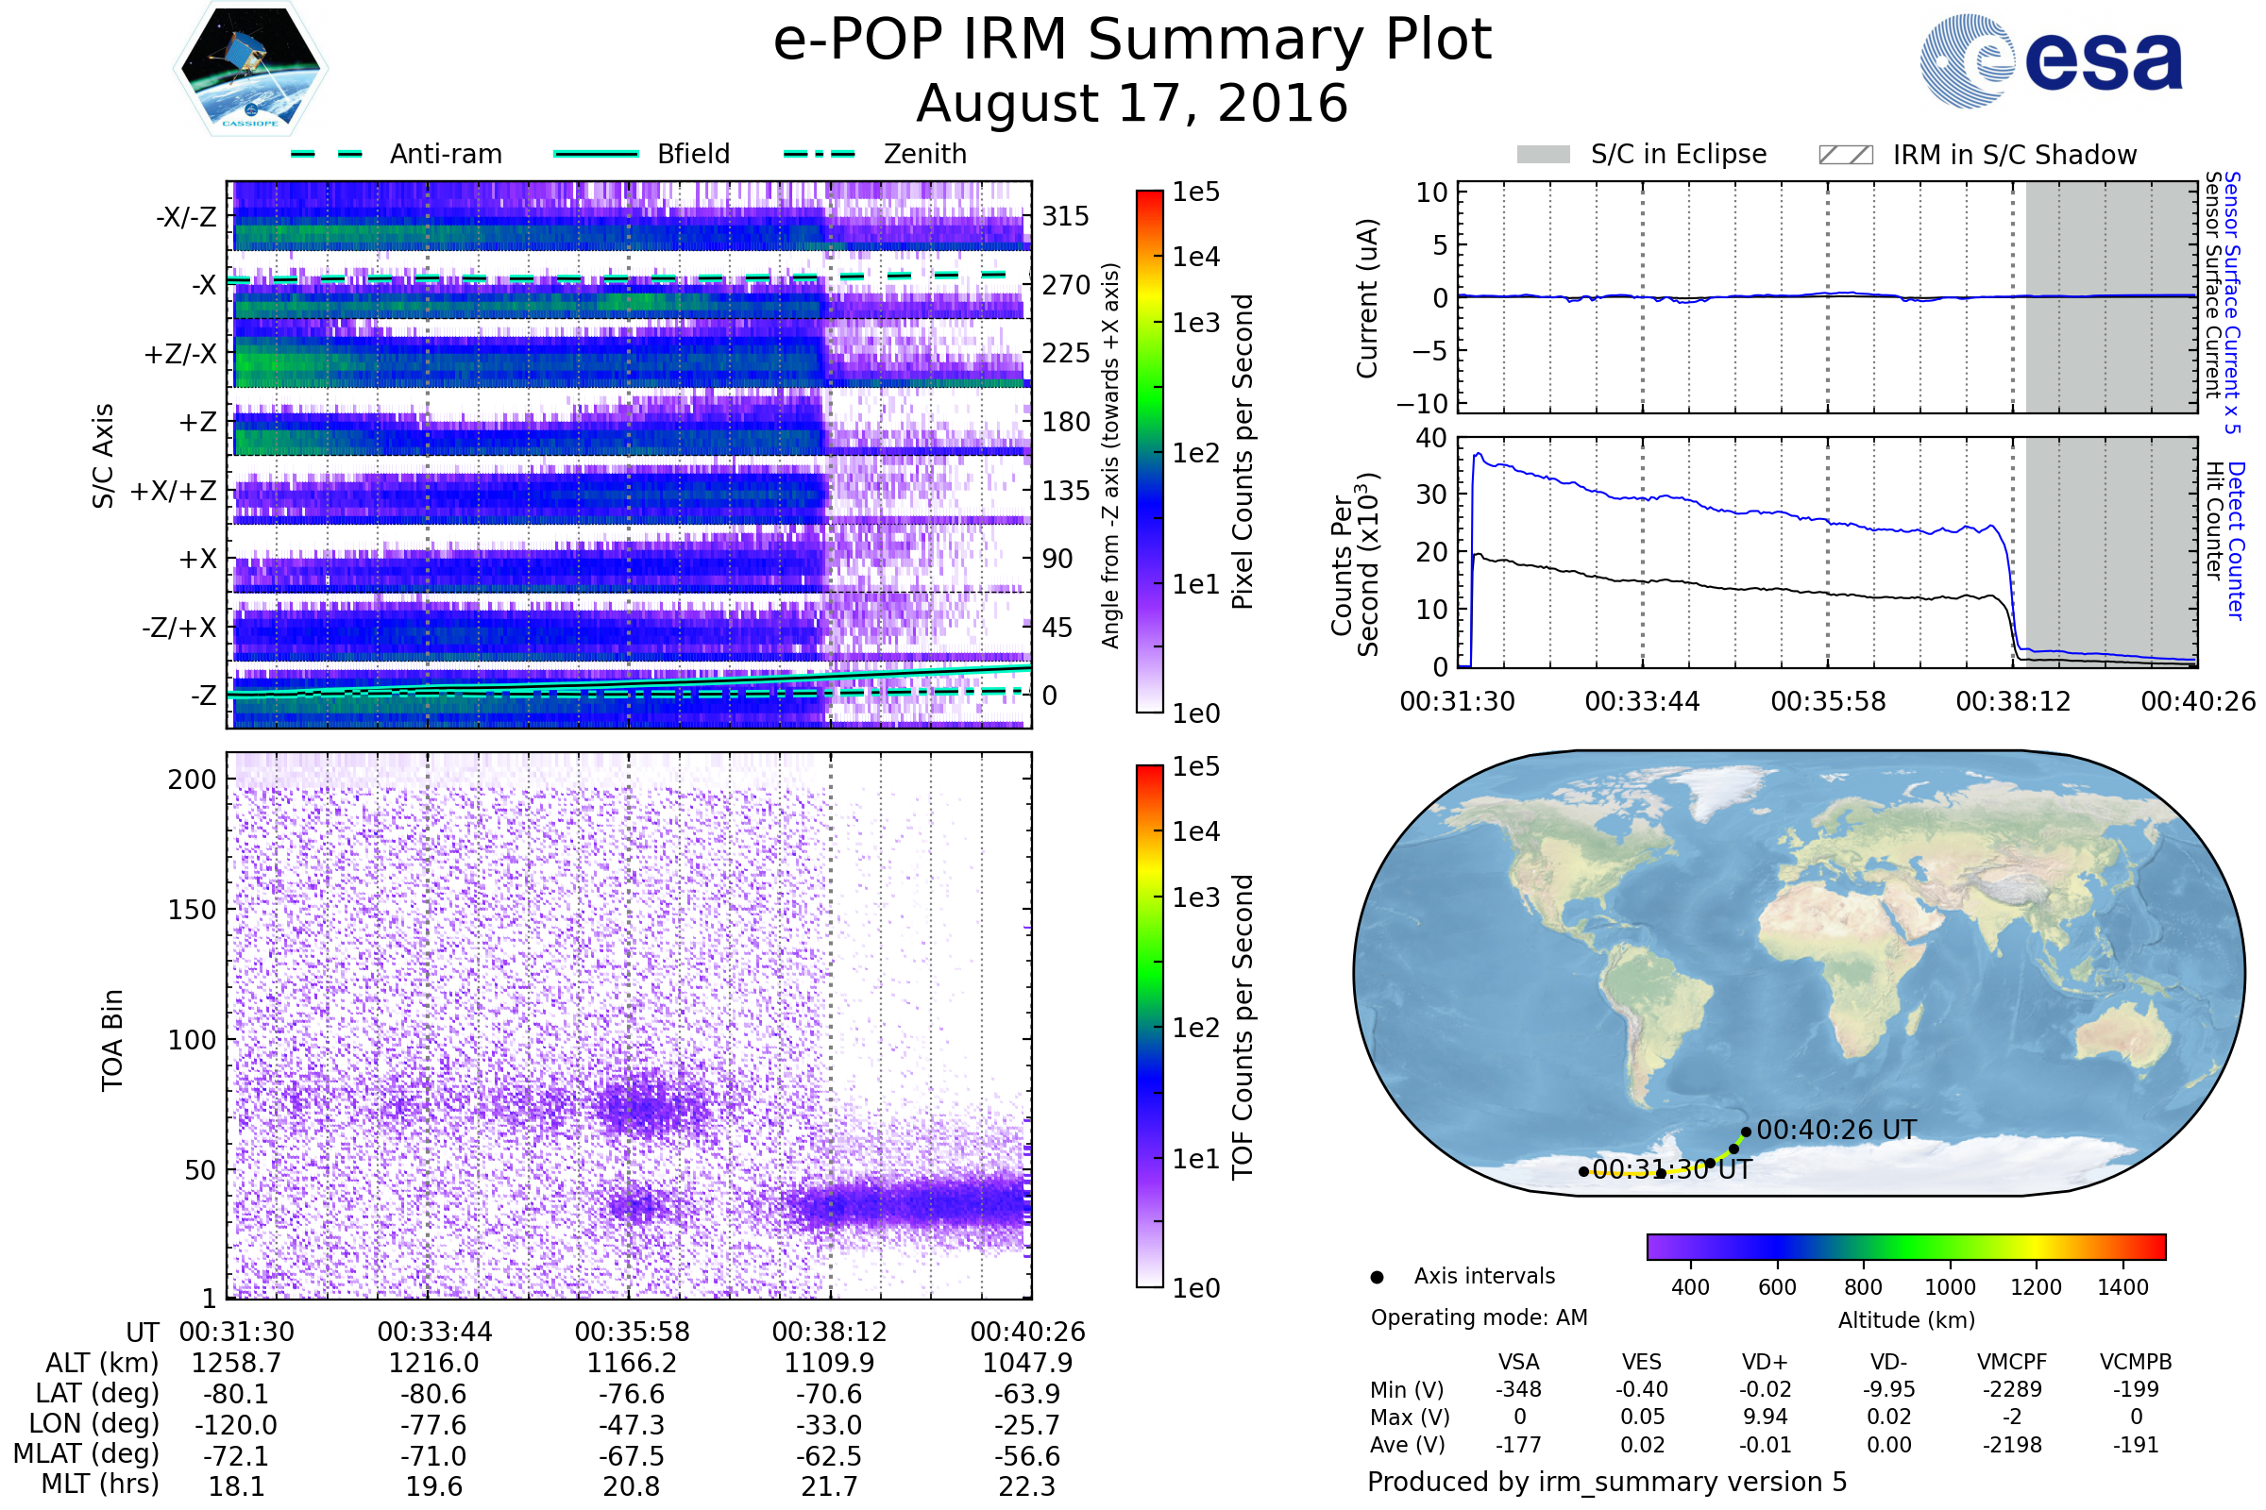Click the Pixel Counts per Second colorbar
Screen dimensions: 2266x1510
tap(1149, 451)
